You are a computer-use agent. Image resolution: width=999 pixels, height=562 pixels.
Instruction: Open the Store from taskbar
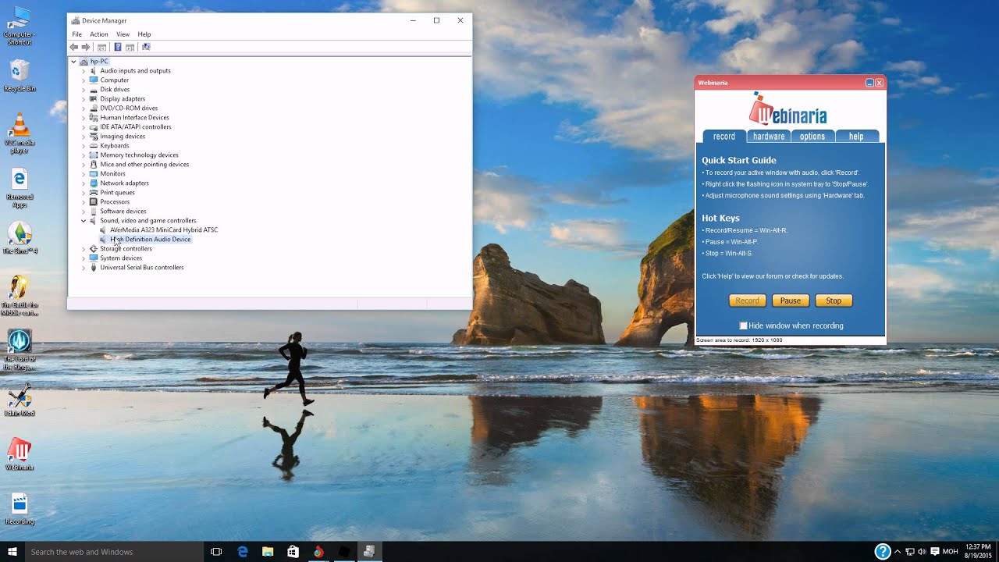(293, 552)
